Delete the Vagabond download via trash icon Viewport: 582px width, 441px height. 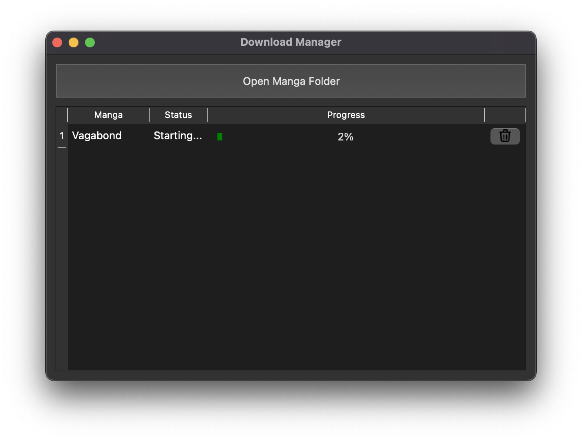tap(505, 136)
